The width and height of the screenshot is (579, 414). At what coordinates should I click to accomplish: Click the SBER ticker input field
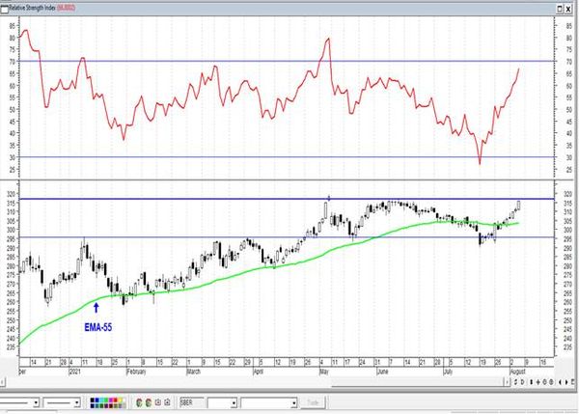pos(191,402)
